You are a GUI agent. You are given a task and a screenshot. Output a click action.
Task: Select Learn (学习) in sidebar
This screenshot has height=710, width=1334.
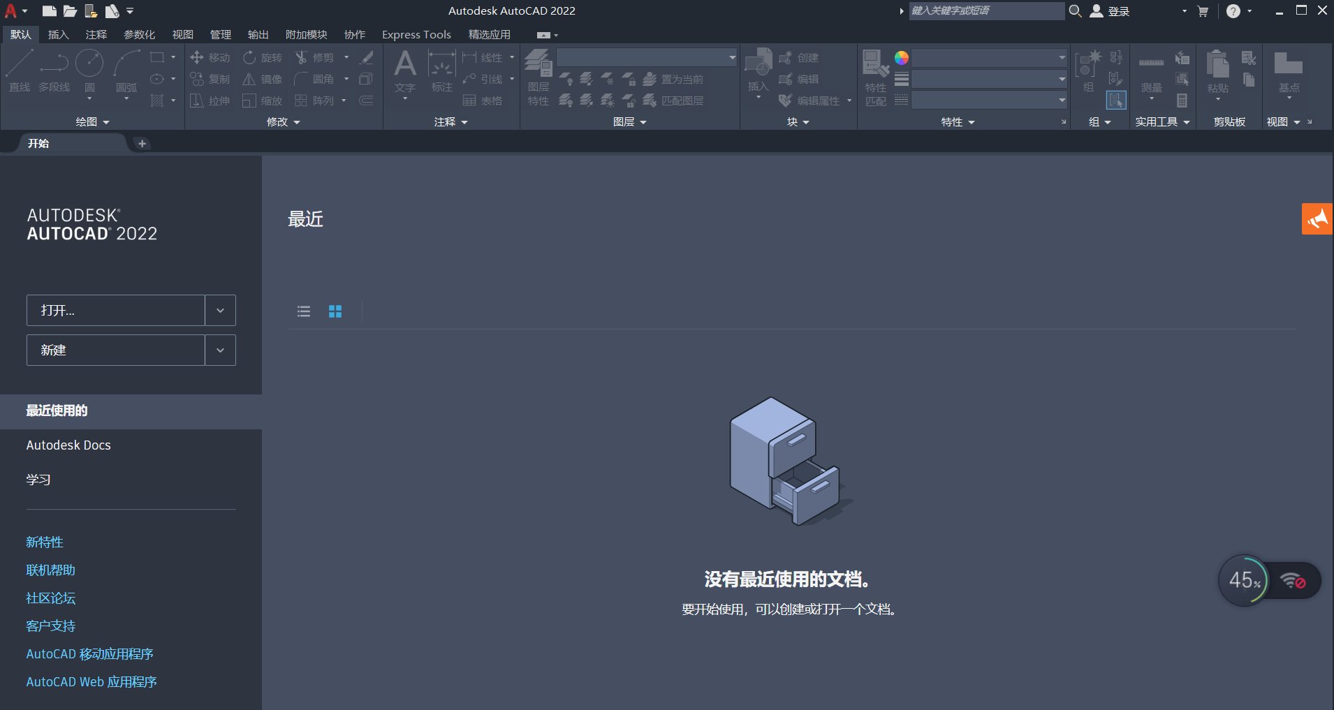[38, 480]
